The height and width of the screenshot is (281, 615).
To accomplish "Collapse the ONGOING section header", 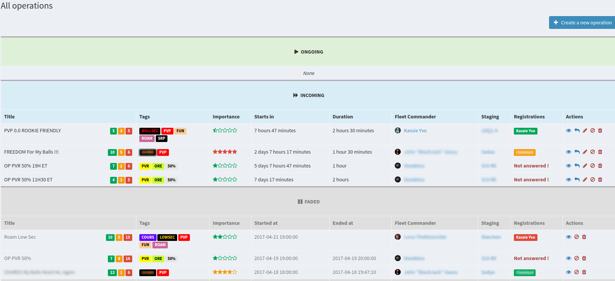I will click(309, 52).
